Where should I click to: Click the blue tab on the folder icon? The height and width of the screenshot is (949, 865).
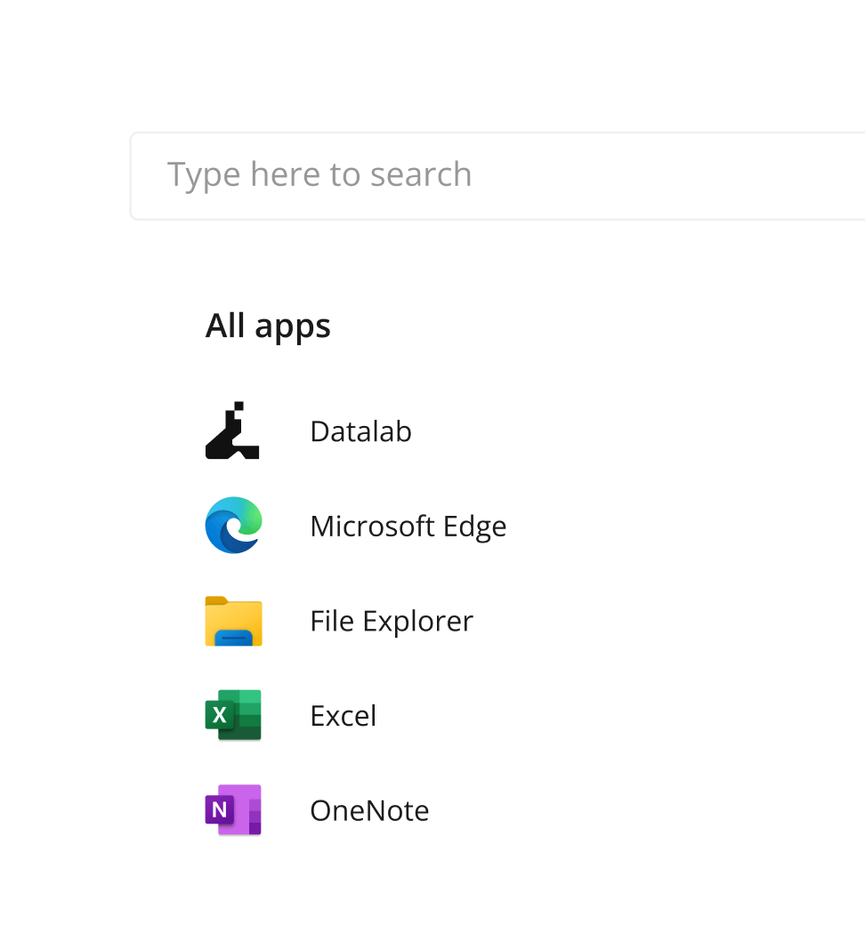click(233, 637)
